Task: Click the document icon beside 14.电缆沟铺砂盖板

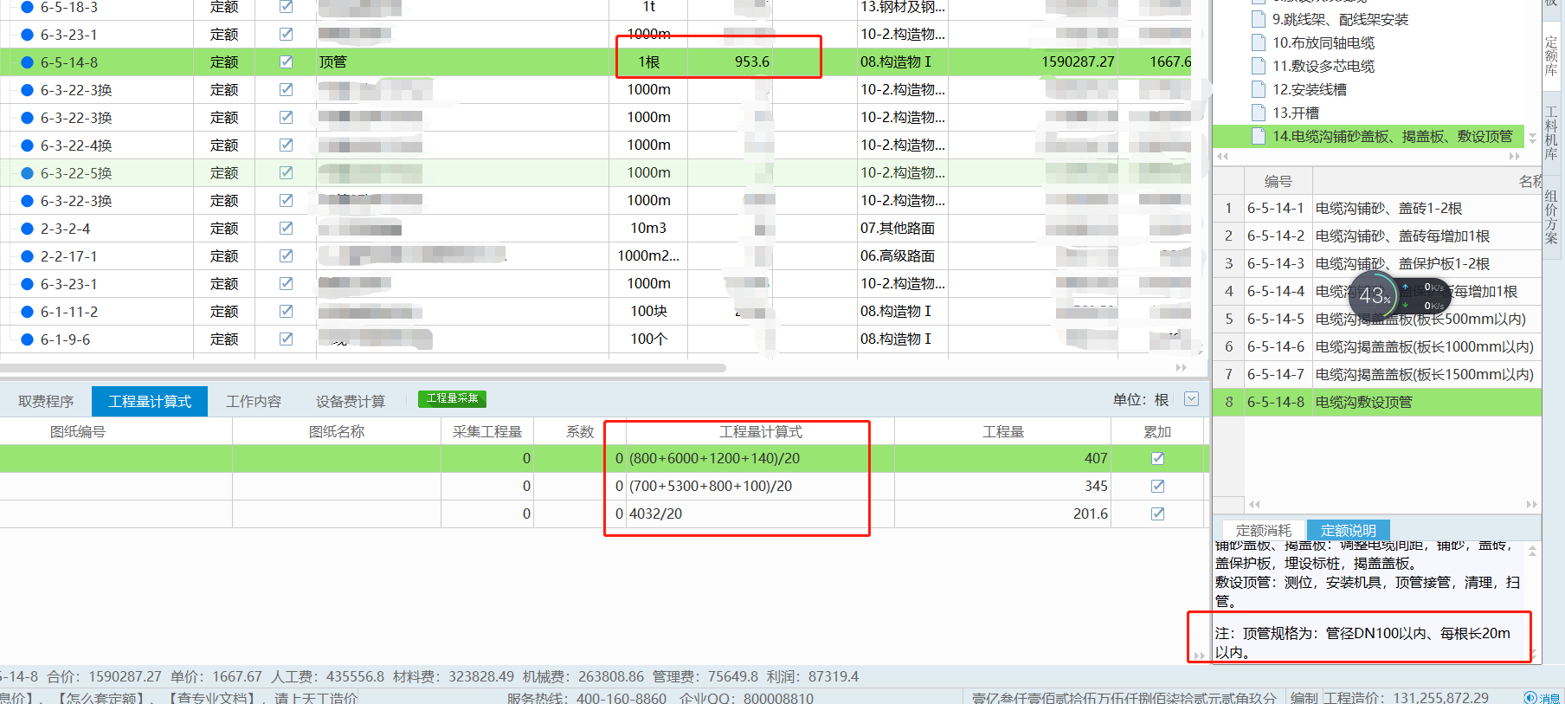Action: (1259, 136)
